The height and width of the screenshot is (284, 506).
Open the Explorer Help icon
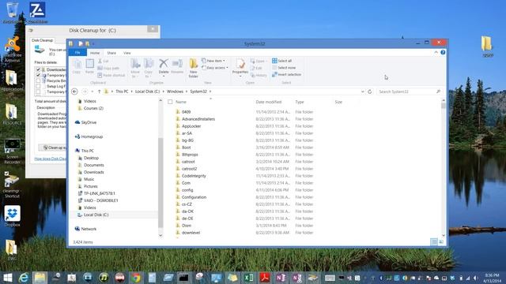[443, 53]
